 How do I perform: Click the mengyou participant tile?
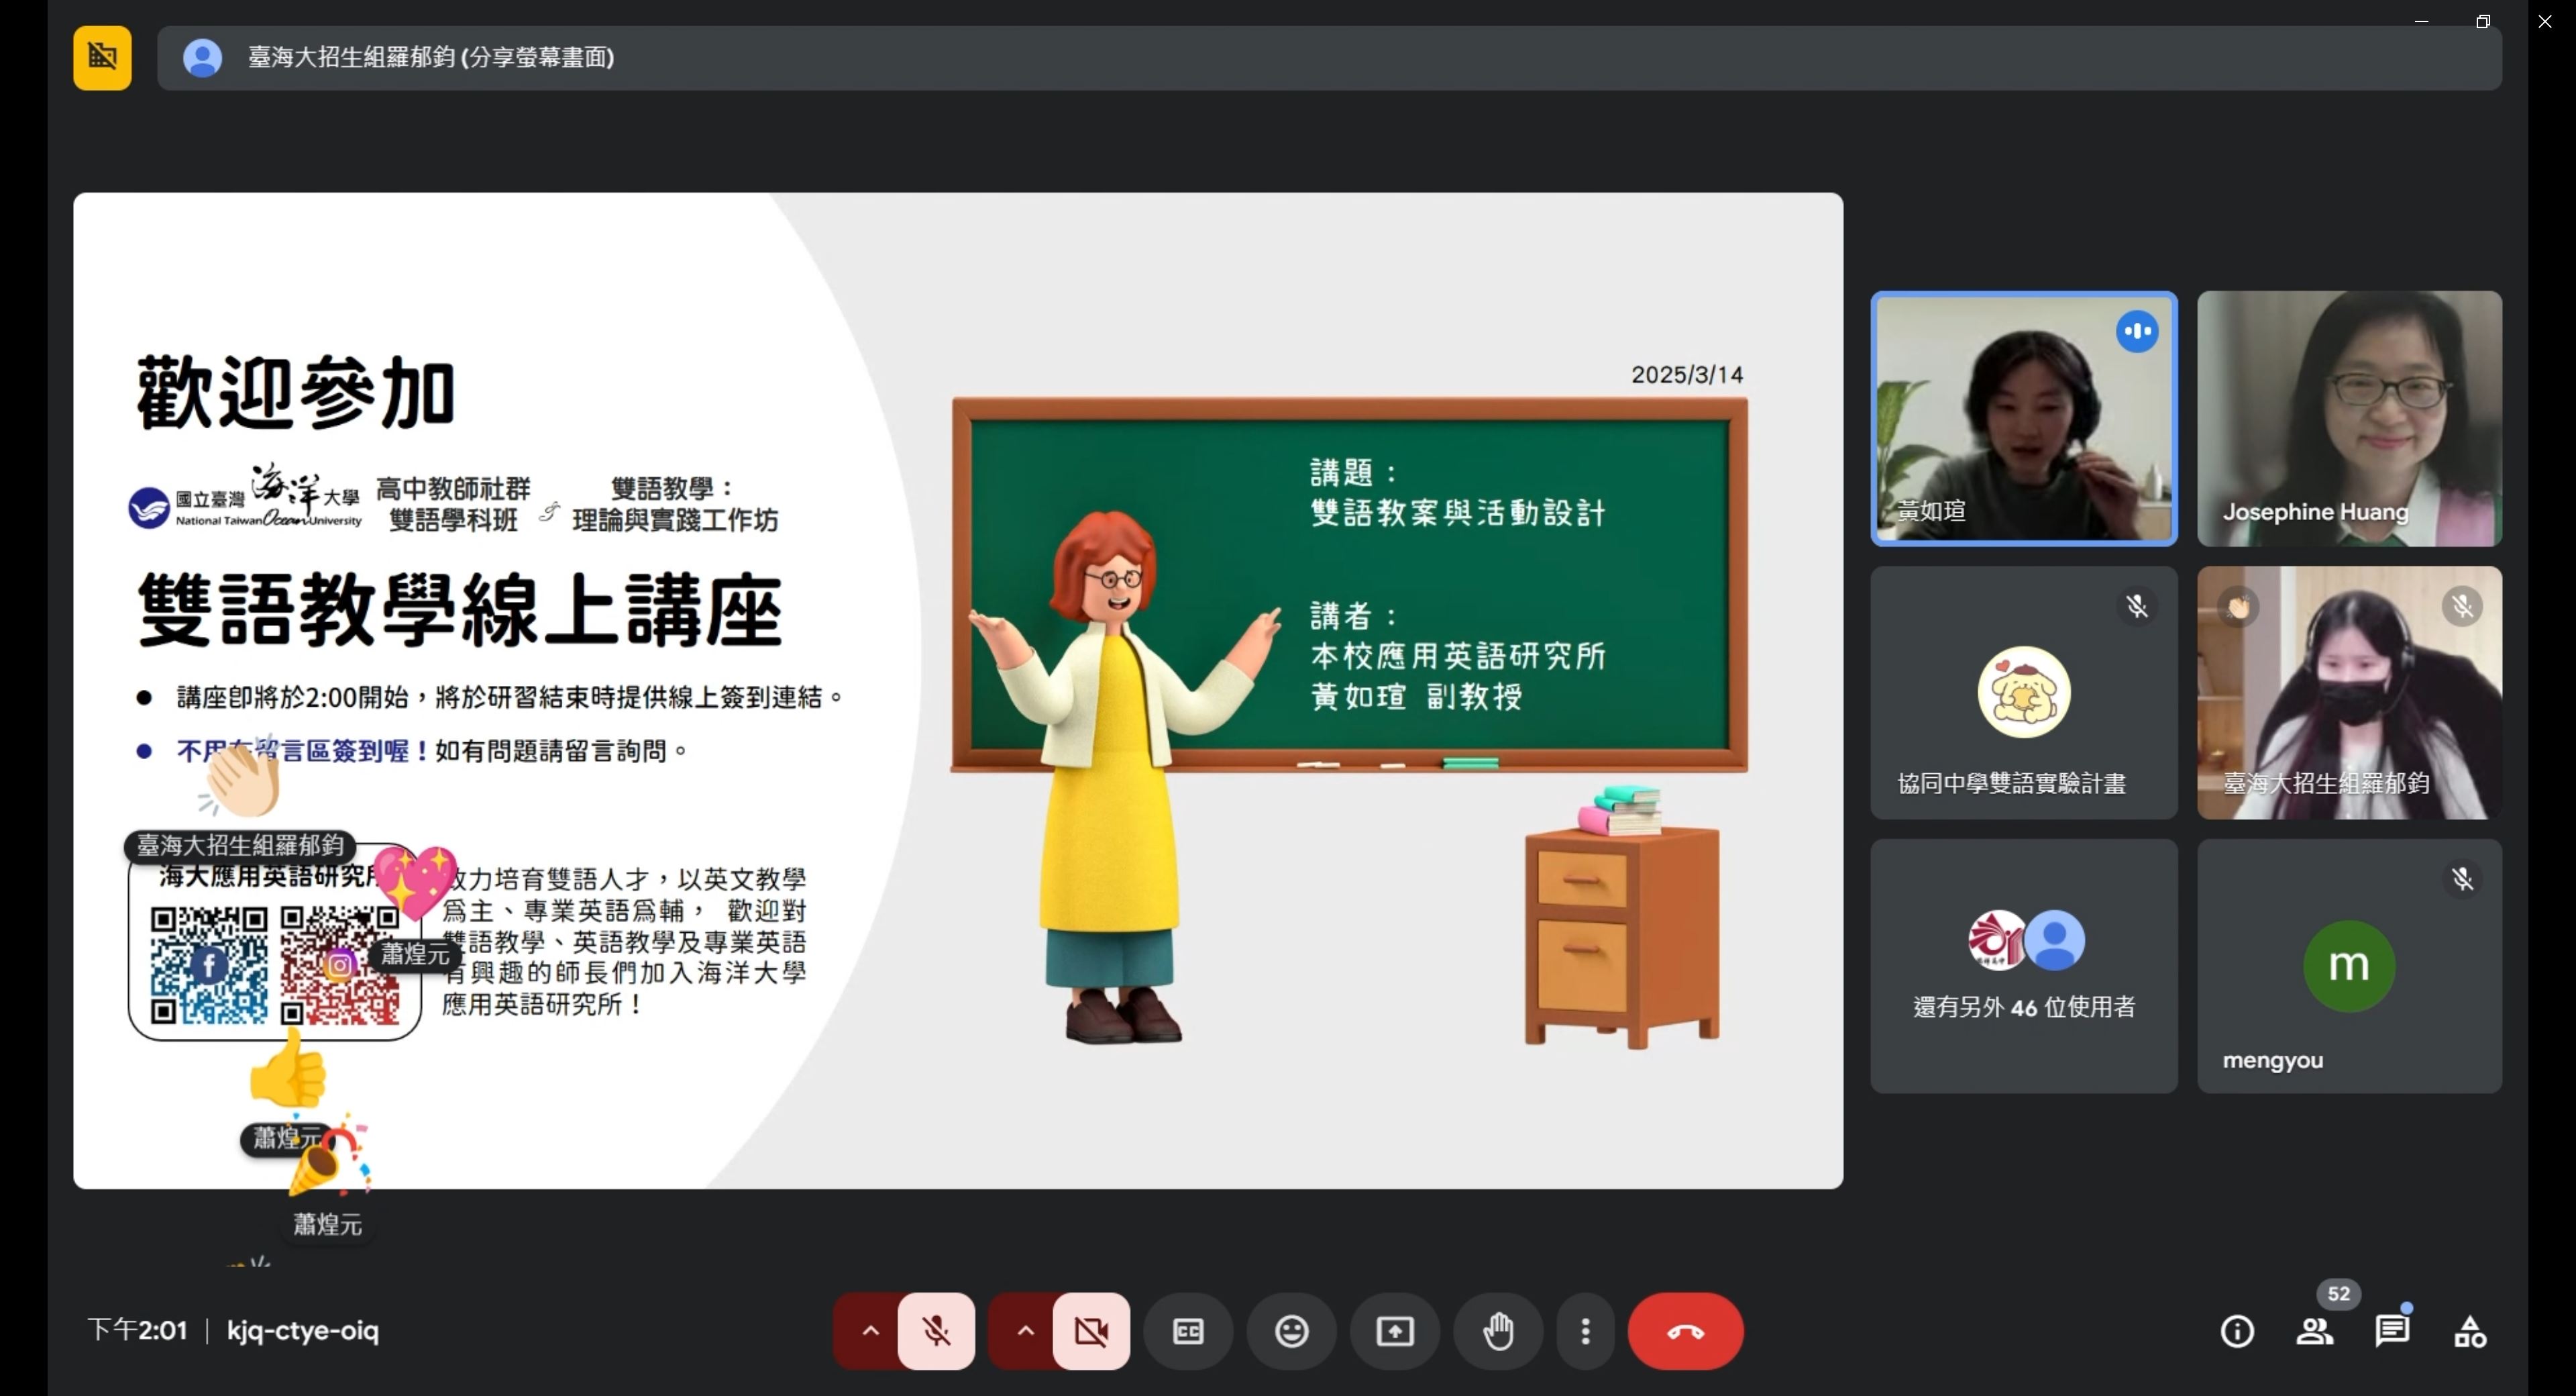coord(2349,966)
